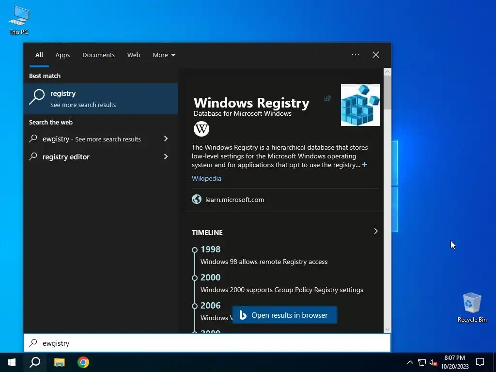Launch Google Chrome from taskbar
496x372 pixels.
pyautogui.click(x=83, y=362)
